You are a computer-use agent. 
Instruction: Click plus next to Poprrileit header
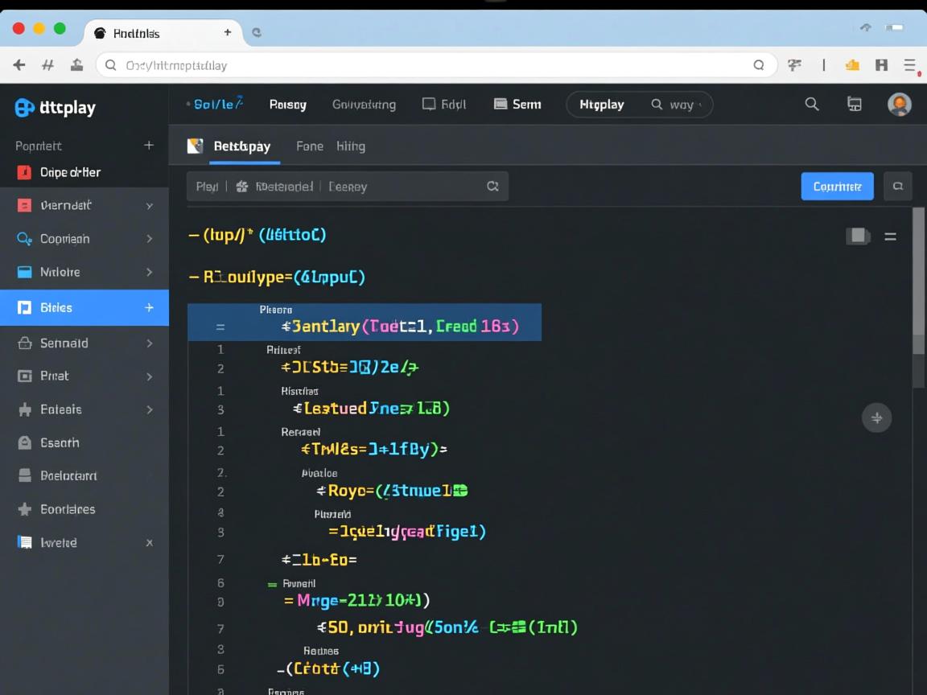[x=149, y=146]
